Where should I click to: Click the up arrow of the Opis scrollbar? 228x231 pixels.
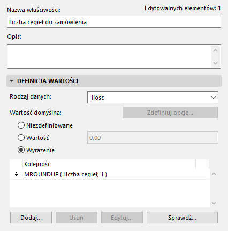coord(215,51)
